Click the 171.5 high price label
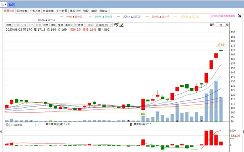 click(x=221, y=45)
